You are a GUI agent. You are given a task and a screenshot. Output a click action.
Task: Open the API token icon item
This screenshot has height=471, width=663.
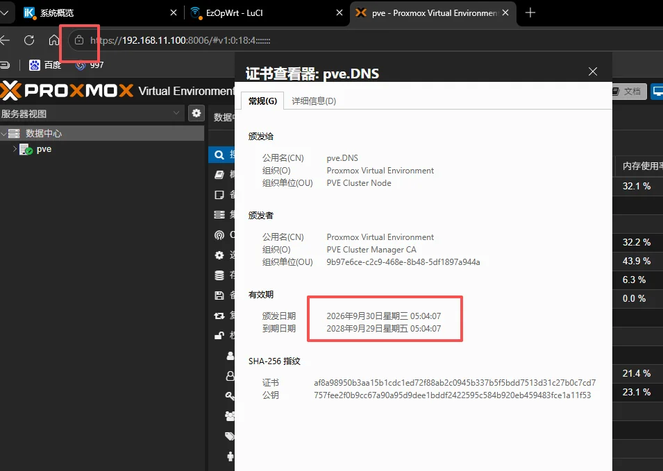click(230, 375)
